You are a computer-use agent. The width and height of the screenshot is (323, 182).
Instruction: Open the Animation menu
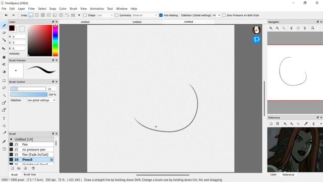tap(97, 9)
